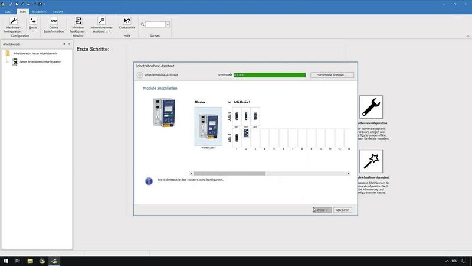This screenshot has height=266, width=472.
Task: Open the Extras dropdown arrow
Action: point(33,31)
